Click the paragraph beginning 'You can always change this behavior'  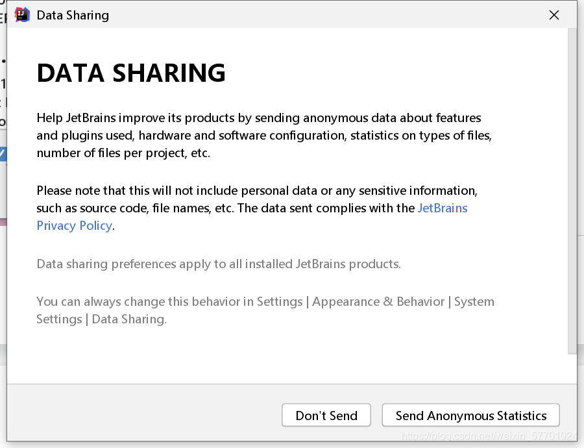[x=265, y=310]
